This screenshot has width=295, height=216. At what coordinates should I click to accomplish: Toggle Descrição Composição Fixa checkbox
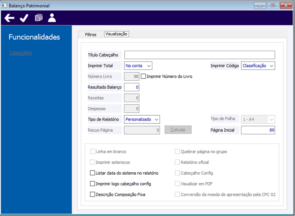point(92,194)
